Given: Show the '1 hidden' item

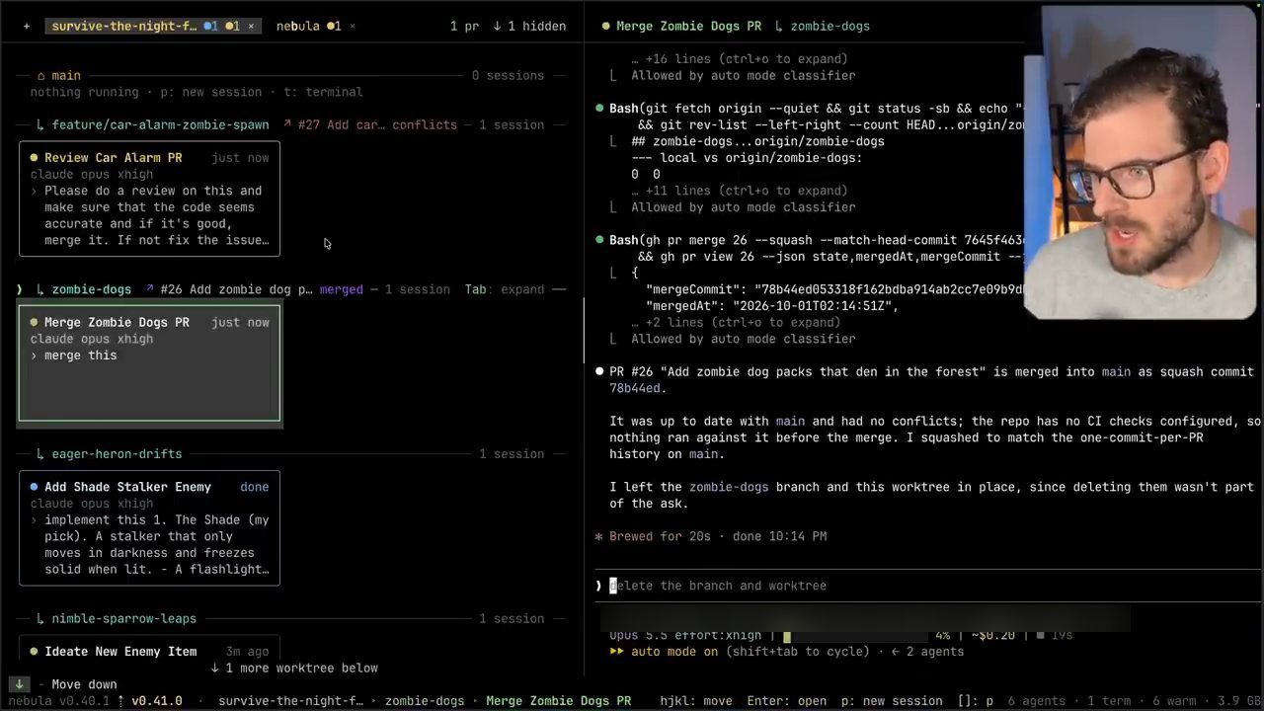Looking at the screenshot, I should pyautogui.click(x=529, y=26).
